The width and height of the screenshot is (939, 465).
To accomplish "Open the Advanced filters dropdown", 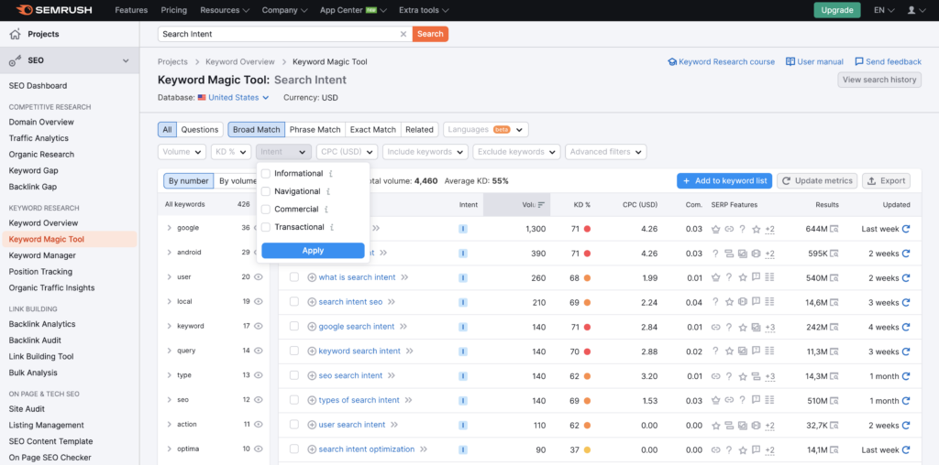I will point(606,152).
